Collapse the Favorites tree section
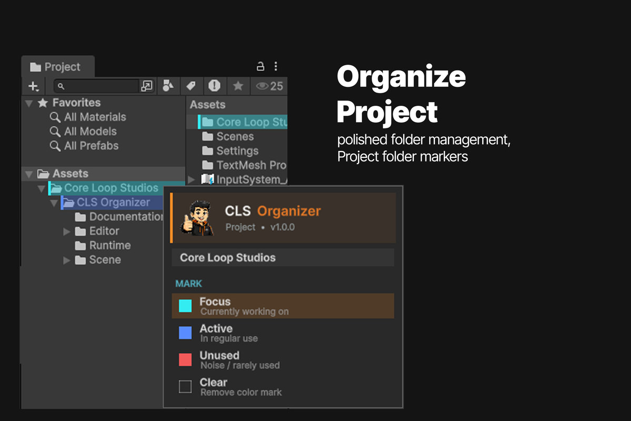Viewport: 631px width, 421px height. pos(29,103)
